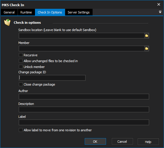Click the Author input field

(x=84, y=97)
